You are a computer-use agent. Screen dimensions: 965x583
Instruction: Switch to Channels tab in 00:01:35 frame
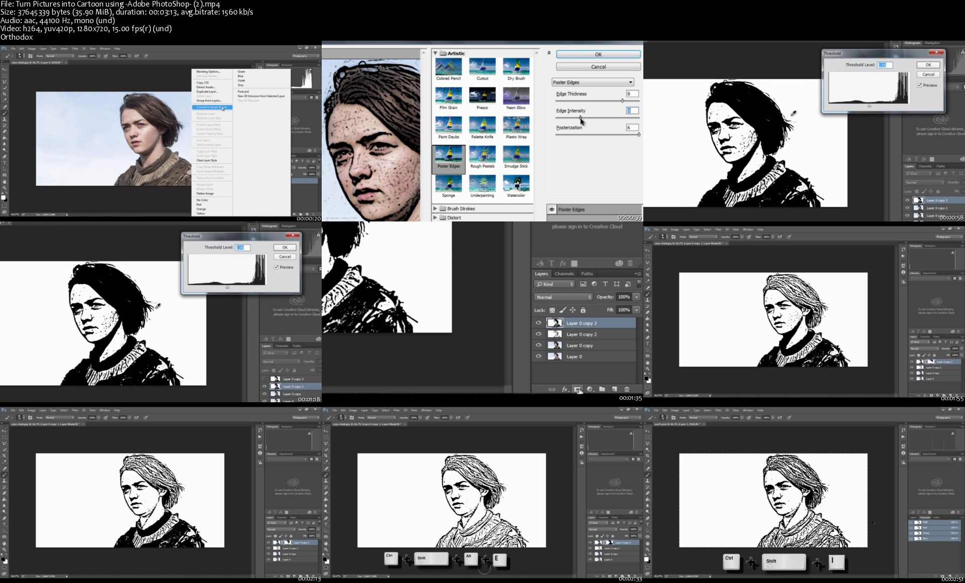pos(564,274)
